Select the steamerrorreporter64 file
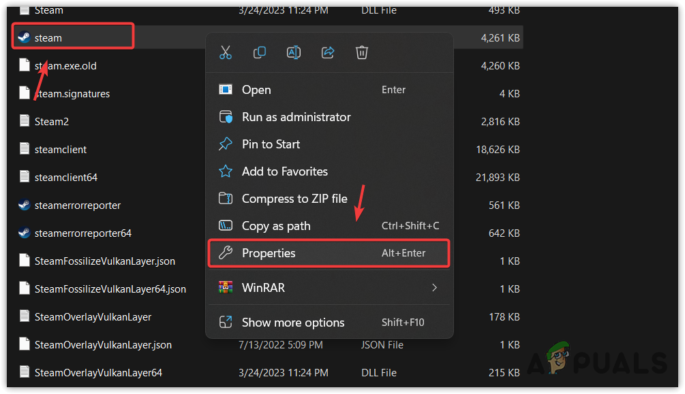The height and width of the screenshot is (394, 685). [83, 233]
